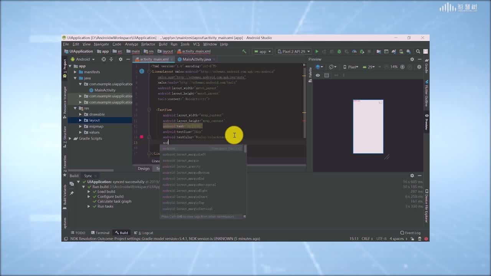Open the Android project view dropdown
The image size is (491, 276).
click(x=82, y=59)
